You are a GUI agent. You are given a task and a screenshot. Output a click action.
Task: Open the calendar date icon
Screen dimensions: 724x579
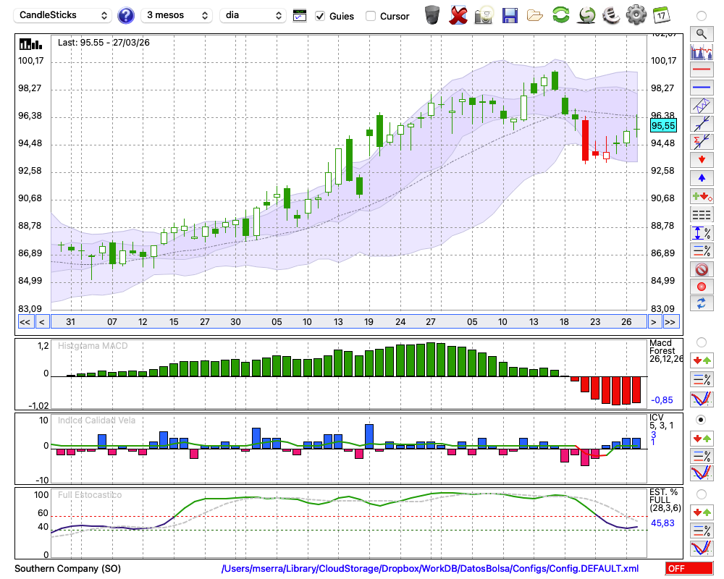(662, 15)
